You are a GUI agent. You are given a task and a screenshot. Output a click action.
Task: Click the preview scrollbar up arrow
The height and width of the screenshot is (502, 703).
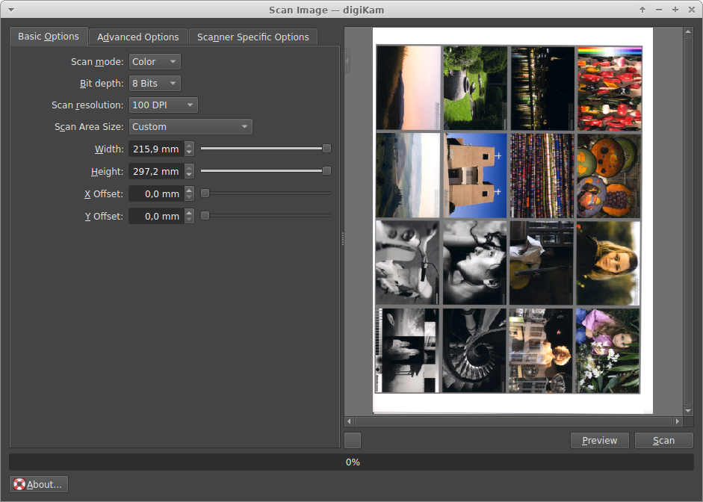[x=688, y=32]
